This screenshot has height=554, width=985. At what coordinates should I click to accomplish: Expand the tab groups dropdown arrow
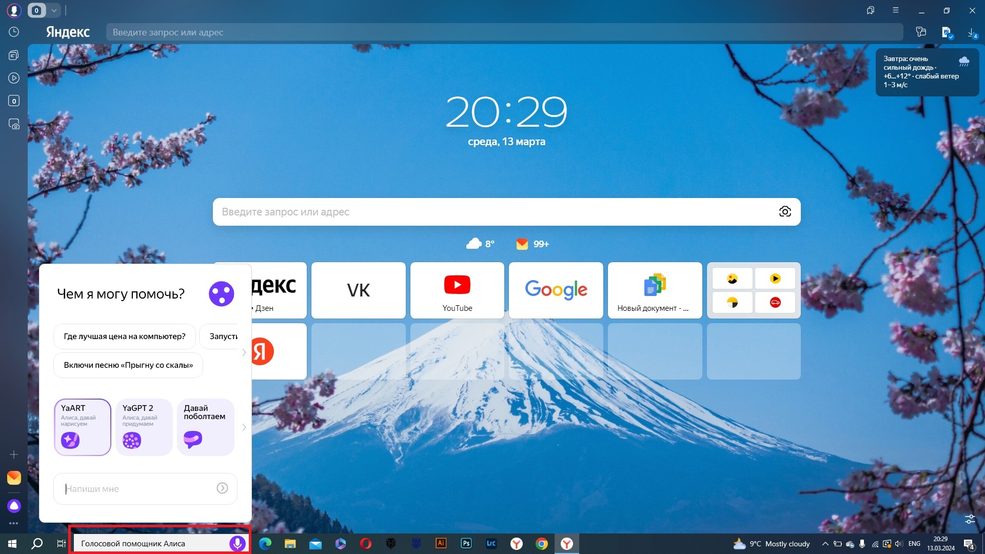point(54,10)
